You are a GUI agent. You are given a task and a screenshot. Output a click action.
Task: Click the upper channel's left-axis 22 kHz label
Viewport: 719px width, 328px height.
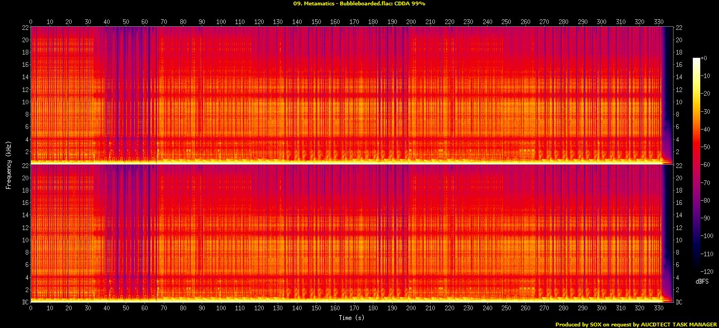(25, 28)
